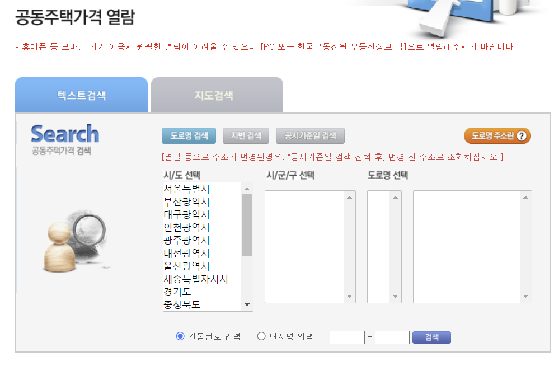This screenshot has height=380, width=554.
Task: Select the 단지명 입력 radio button
Action: point(261,336)
